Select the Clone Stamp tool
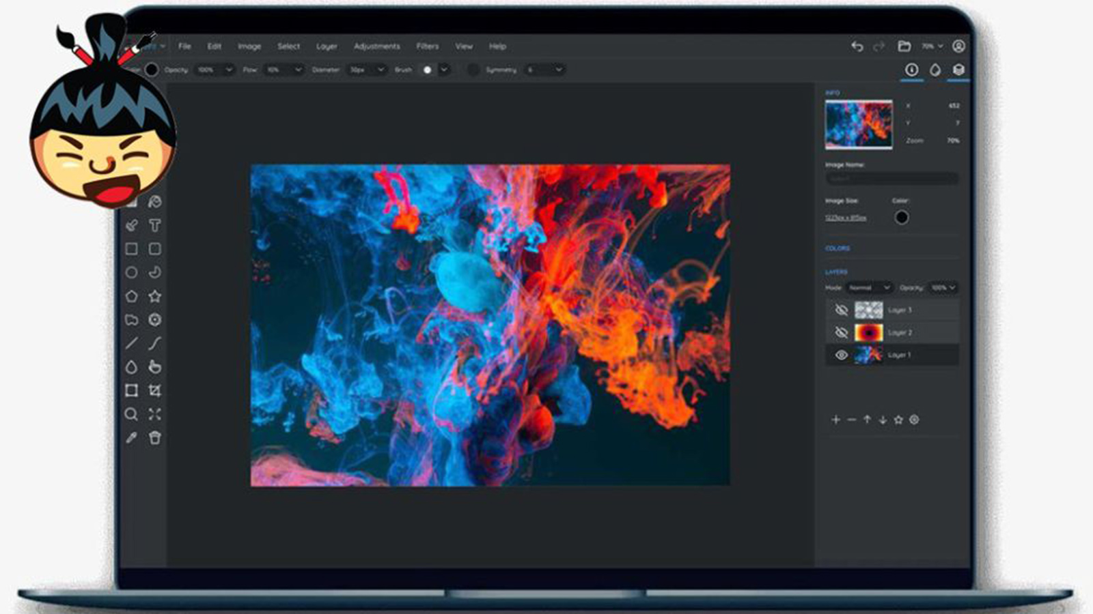Viewport: 1093px width, 614px height. [x=131, y=225]
